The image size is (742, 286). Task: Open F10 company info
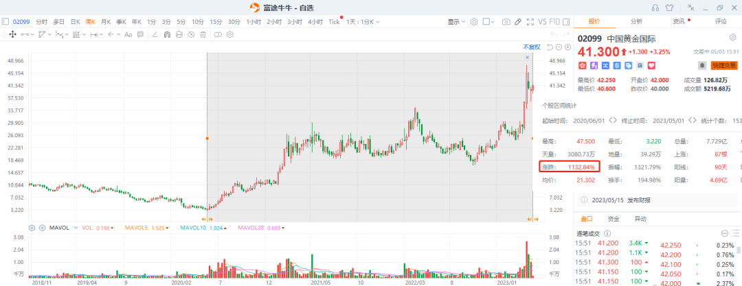point(554,22)
